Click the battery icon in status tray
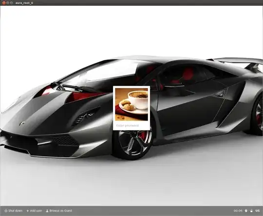263x216 pixels. [251, 211]
